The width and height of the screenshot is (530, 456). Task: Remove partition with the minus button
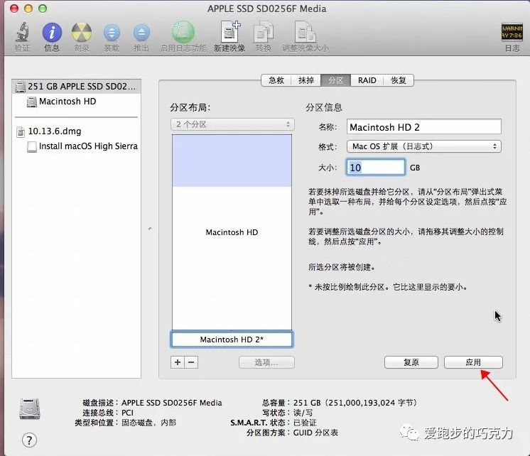[x=191, y=362]
